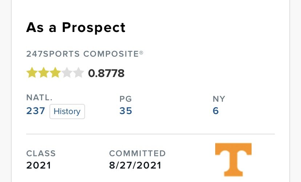
Task: Open the New York rank 6 link
Action: pyautogui.click(x=216, y=111)
